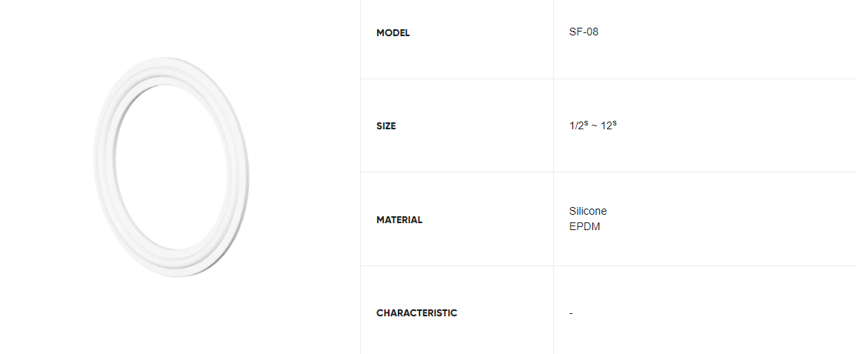Click the MODEL row label
Image resolution: width=856 pixels, height=354 pixels.
tap(393, 33)
